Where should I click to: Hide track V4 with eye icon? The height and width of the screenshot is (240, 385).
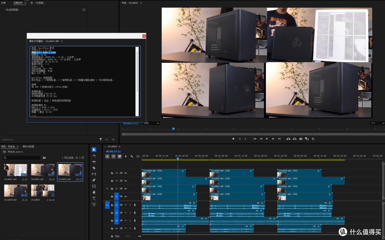[x=125, y=173]
